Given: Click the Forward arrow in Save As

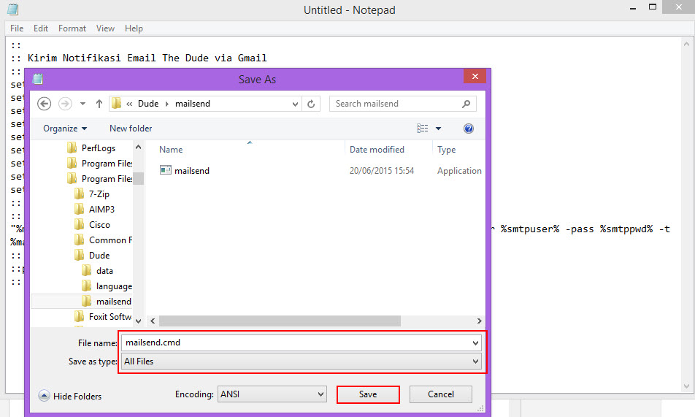Looking at the screenshot, I should pos(65,104).
